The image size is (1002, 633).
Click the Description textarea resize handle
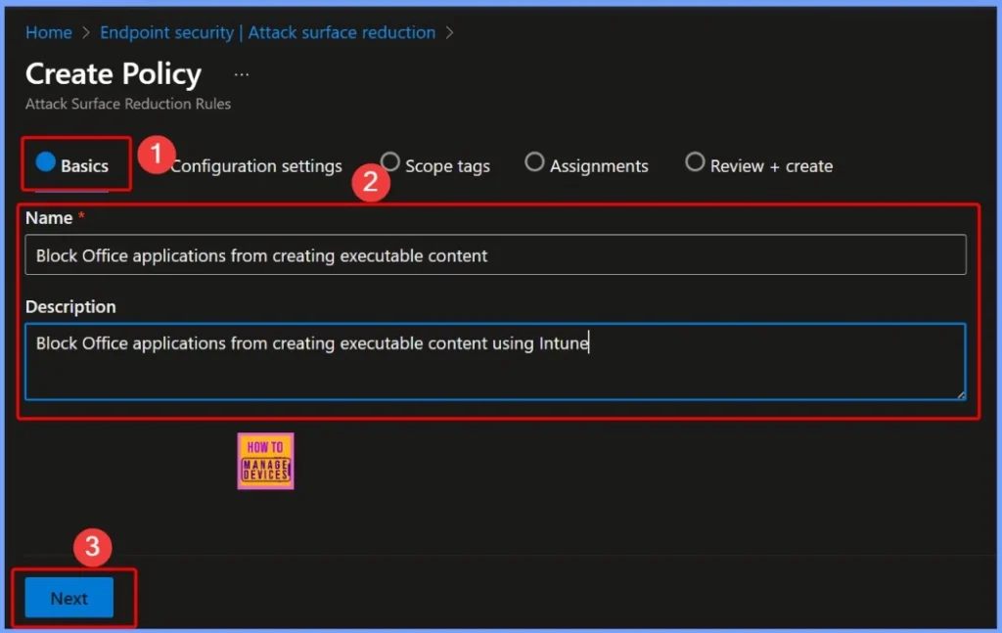click(960, 396)
